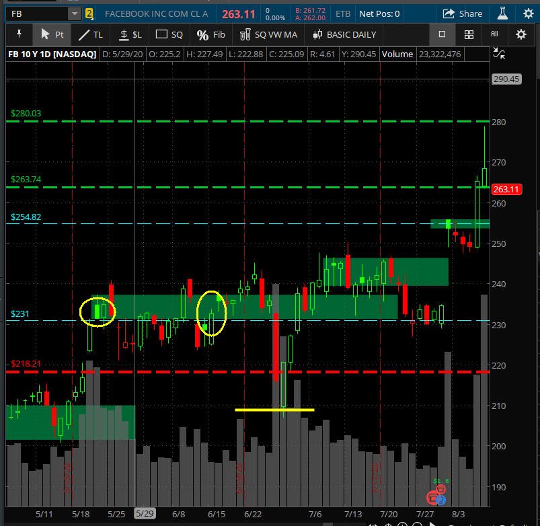Viewport: 540px width, 526px height.
Task: Toggle the collapse arrows icon beside the Volume readout
Action: point(498,54)
